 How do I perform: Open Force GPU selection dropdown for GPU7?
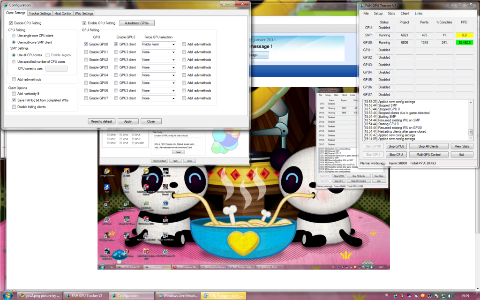pyautogui.click(x=158, y=98)
